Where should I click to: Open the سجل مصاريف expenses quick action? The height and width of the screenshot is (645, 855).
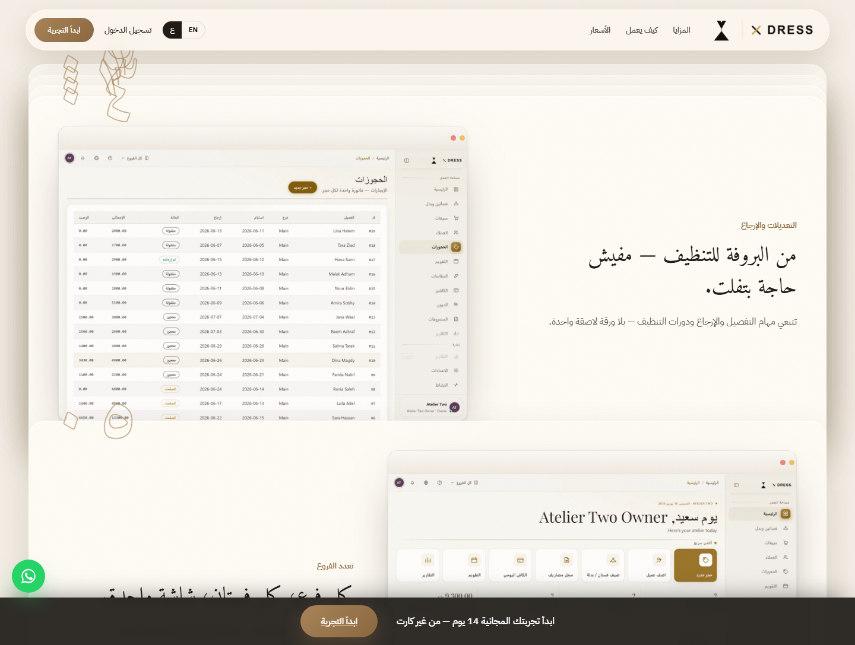[x=557, y=565]
